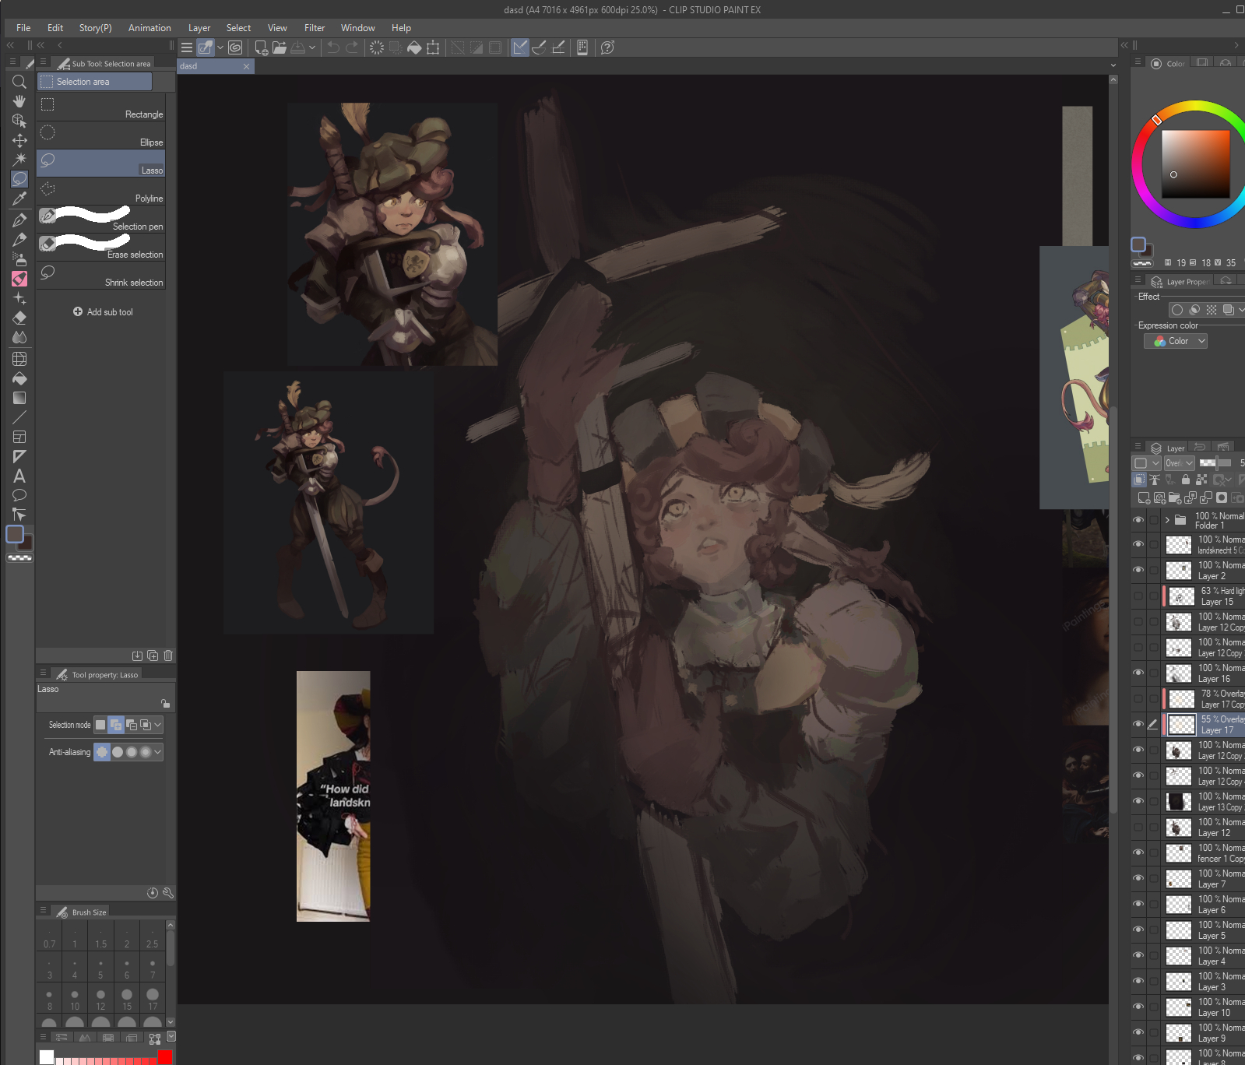Select the Eyedropper tool
This screenshot has height=1065, width=1245.
[x=19, y=199]
